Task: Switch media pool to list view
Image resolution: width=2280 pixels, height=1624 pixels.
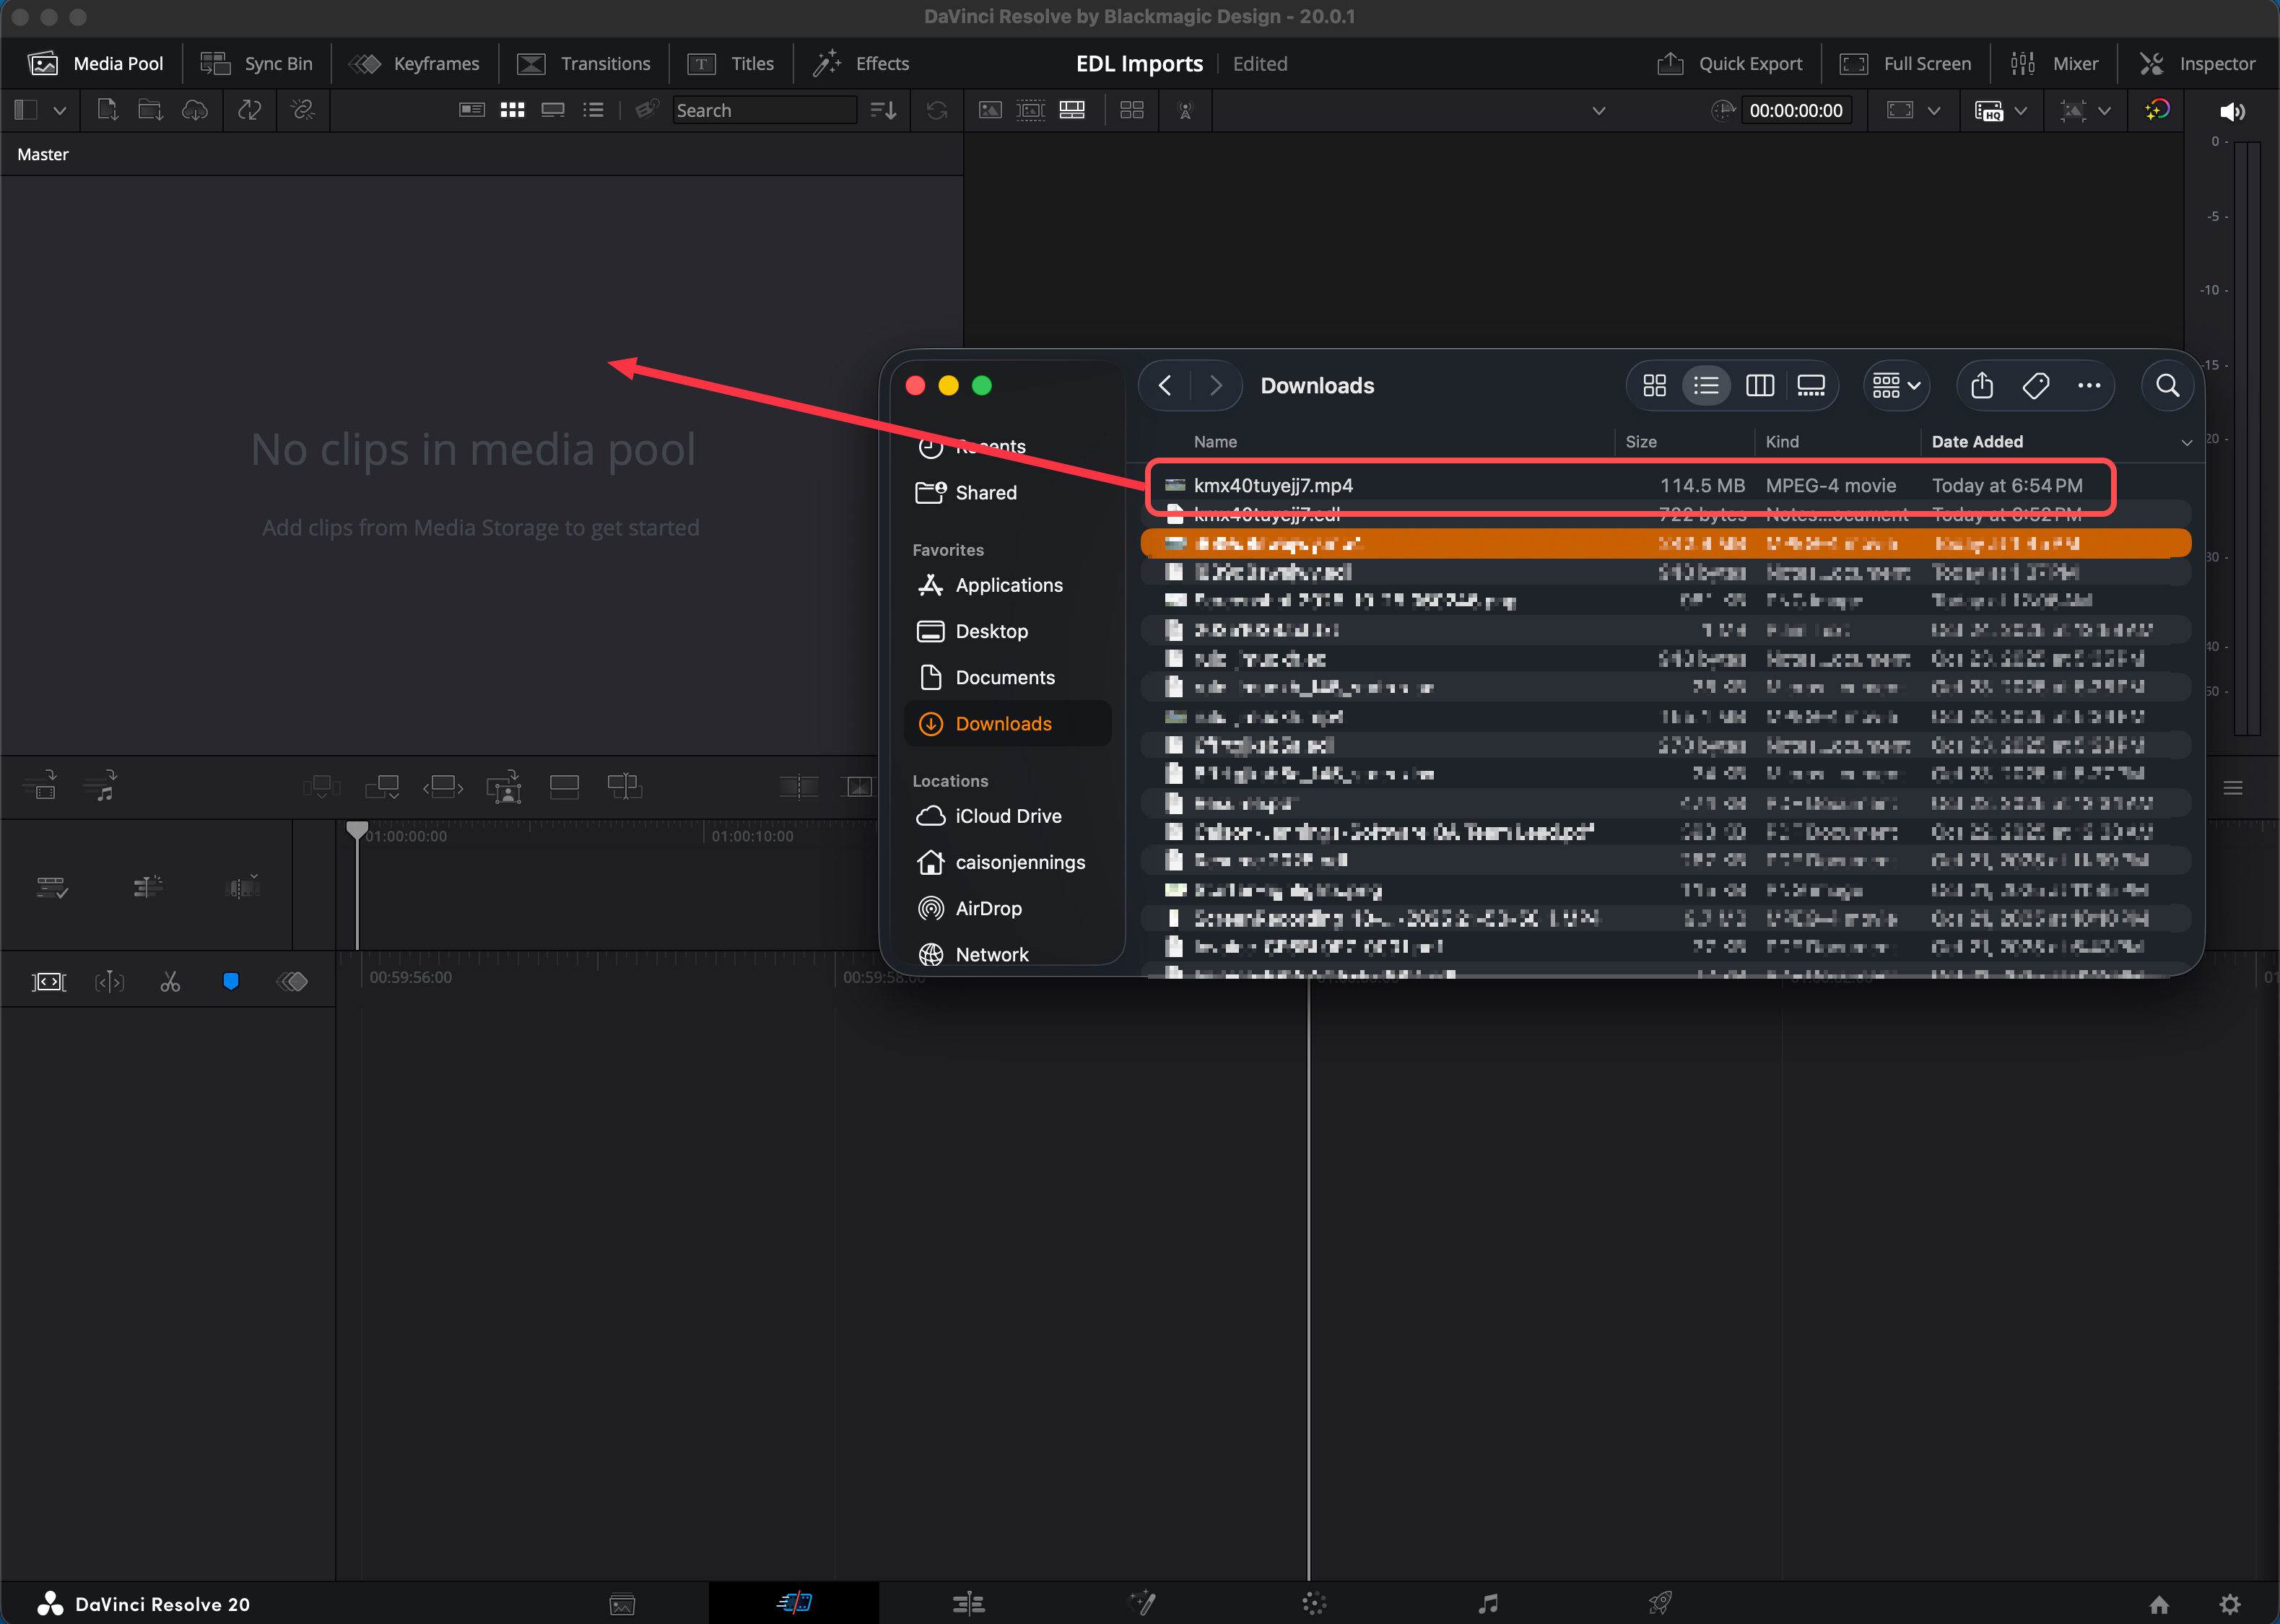Action: pyautogui.click(x=594, y=110)
